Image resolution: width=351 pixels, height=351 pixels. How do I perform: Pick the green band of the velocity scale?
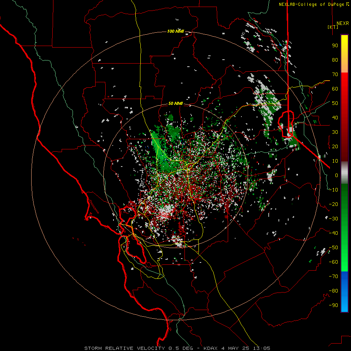pyautogui.click(x=344, y=227)
